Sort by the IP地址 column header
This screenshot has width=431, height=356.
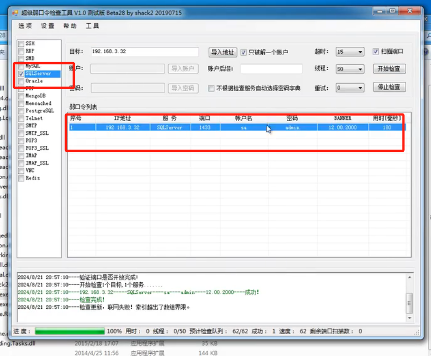pos(123,118)
